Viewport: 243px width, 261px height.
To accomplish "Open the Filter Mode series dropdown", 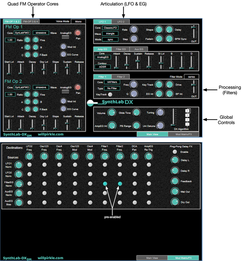I will [x=191, y=77].
